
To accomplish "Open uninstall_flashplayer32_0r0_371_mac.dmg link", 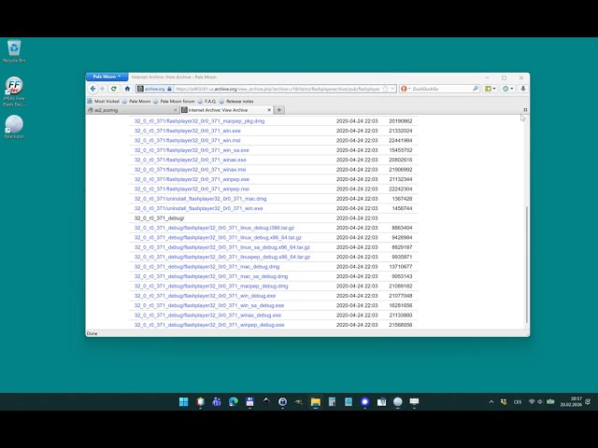I will 200,199.
